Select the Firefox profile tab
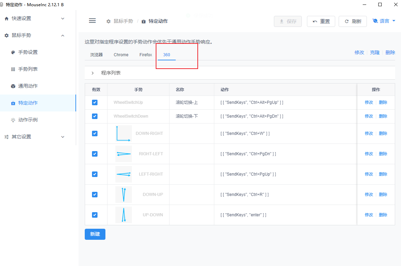 pos(145,55)
